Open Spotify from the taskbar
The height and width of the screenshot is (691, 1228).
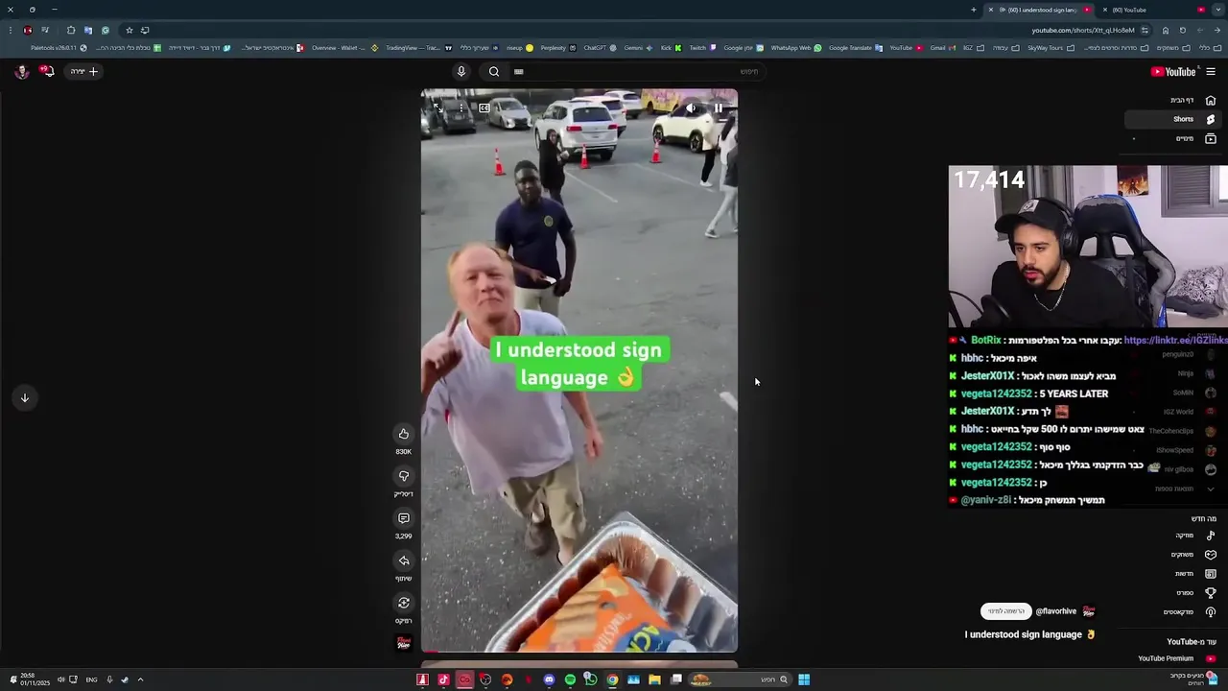coord(570,679)
